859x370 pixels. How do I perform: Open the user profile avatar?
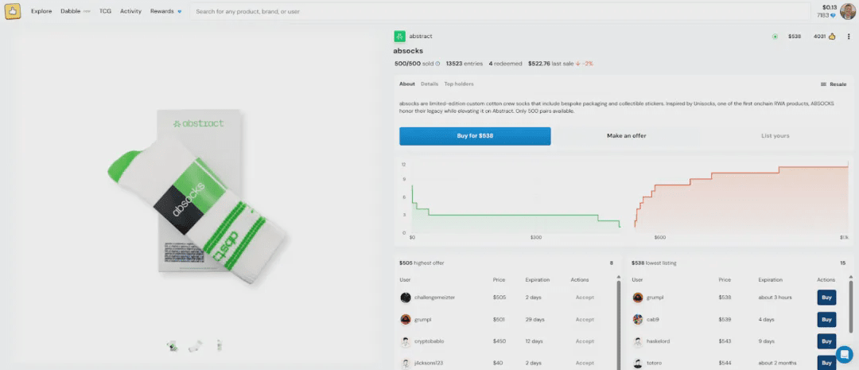848,11
